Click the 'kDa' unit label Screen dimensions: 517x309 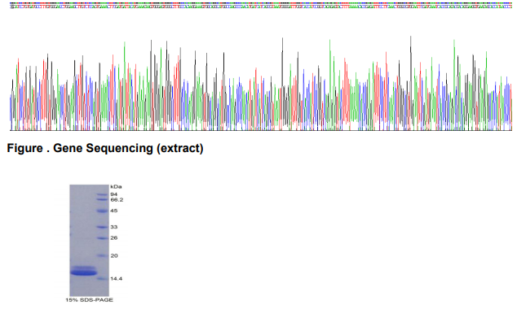[x=116, y=187]
